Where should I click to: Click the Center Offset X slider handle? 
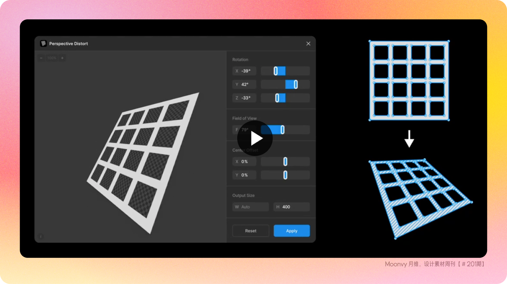click(x=285, y=162)
